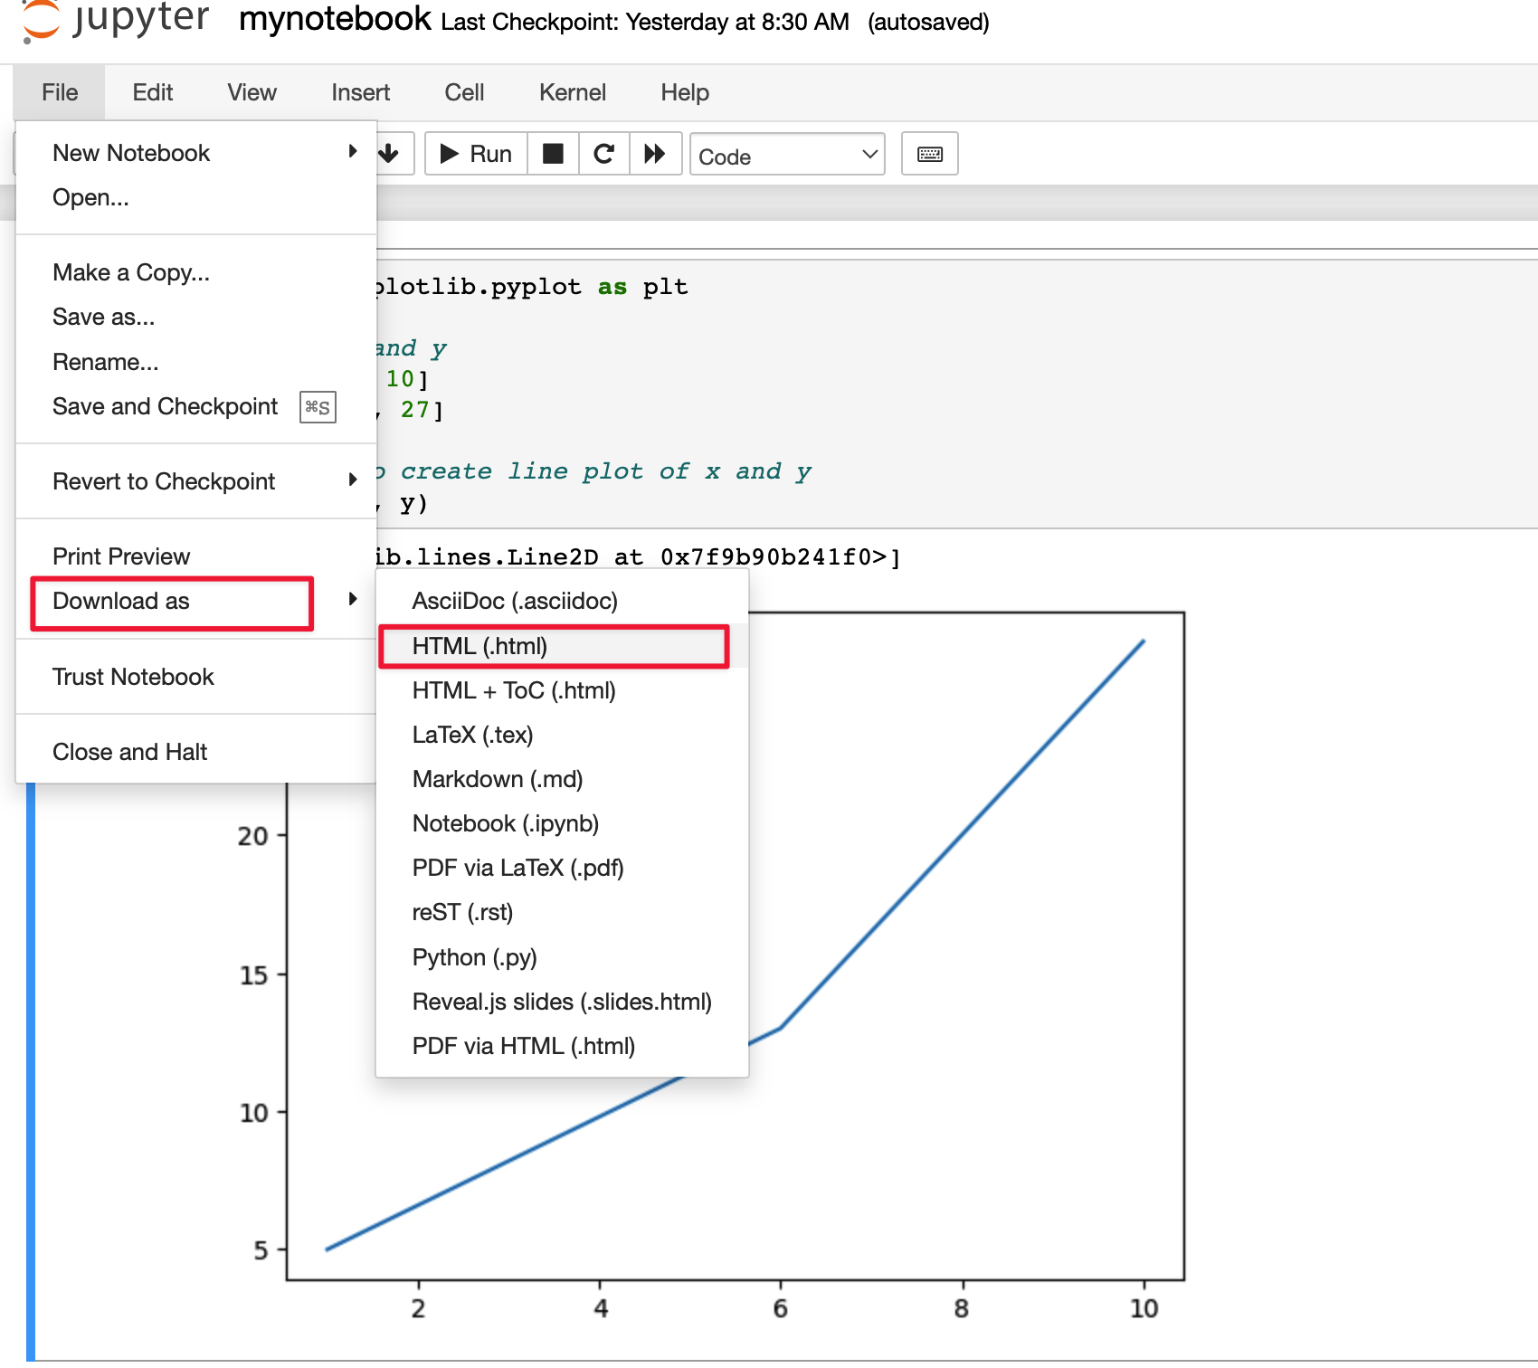
Task: Expand the Revert to Checkpoint submenu arrow
Action: (353, 480)
